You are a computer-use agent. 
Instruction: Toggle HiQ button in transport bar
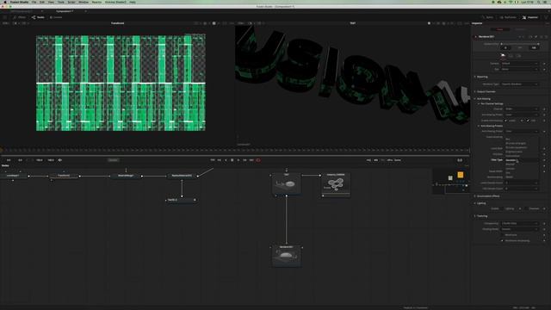point(368,160)
